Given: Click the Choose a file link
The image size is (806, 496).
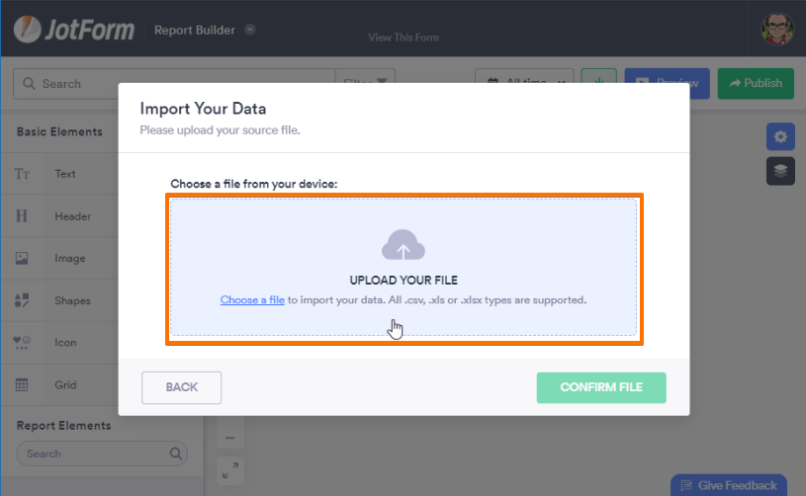Looking at the screenshot, I should pos(252,299).
